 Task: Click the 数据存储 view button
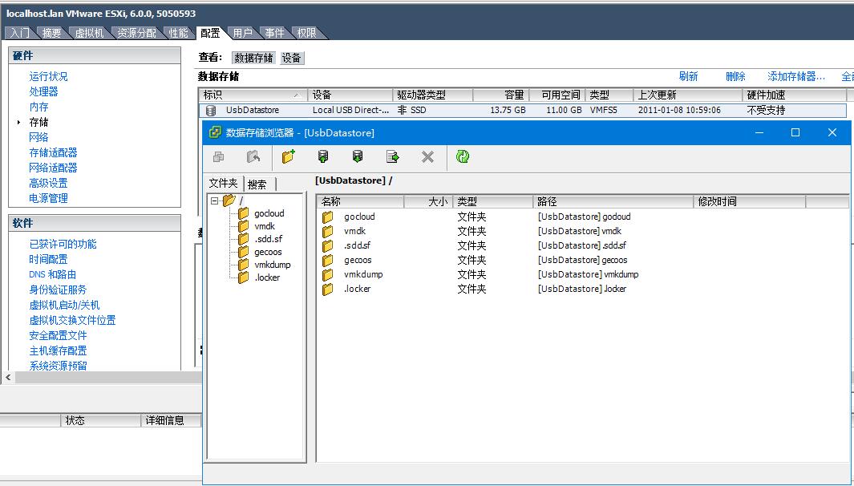[254, 58]
